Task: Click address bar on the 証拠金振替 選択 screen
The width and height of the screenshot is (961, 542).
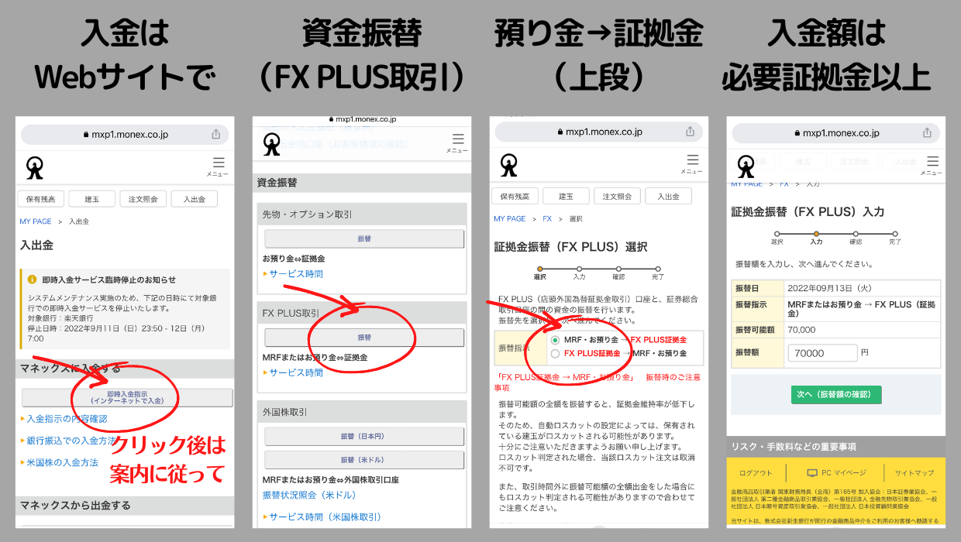Action: (599, 132)
